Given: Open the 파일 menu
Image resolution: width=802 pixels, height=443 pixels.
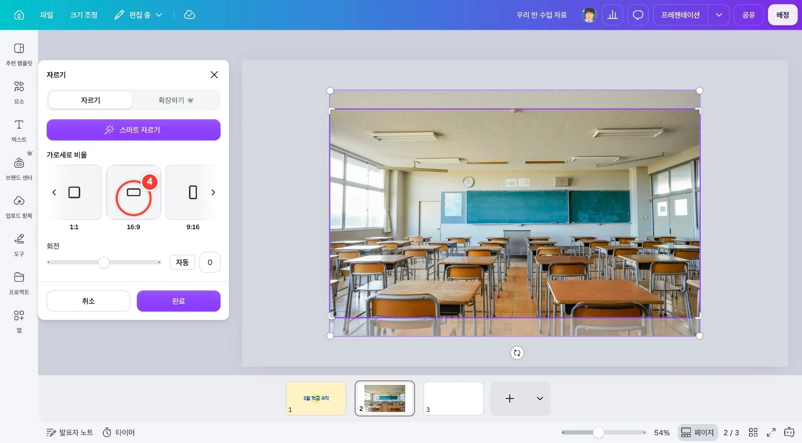Looking at the screenshot, I should 47,15.
